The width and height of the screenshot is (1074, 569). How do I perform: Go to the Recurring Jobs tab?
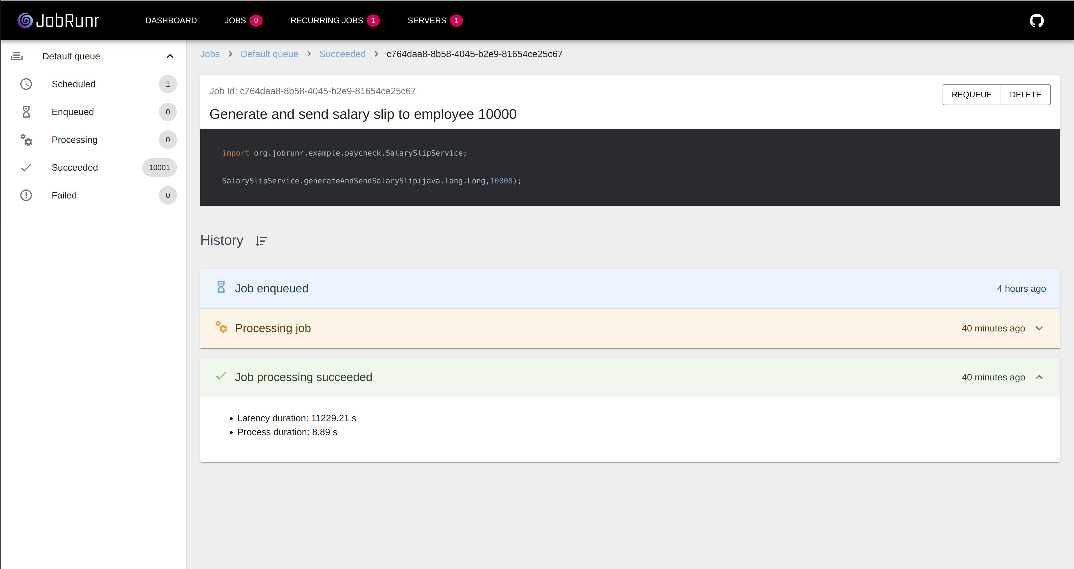click(x=326, y=20)
